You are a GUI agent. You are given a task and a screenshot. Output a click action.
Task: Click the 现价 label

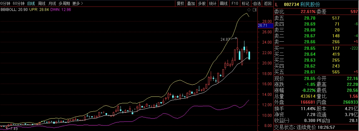click(x=279, y=78)
